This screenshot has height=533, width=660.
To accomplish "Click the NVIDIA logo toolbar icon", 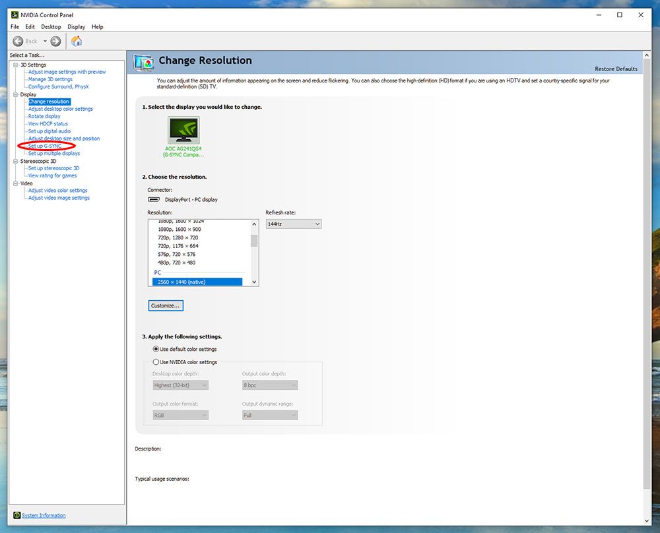I will click(x=76, y=40).
